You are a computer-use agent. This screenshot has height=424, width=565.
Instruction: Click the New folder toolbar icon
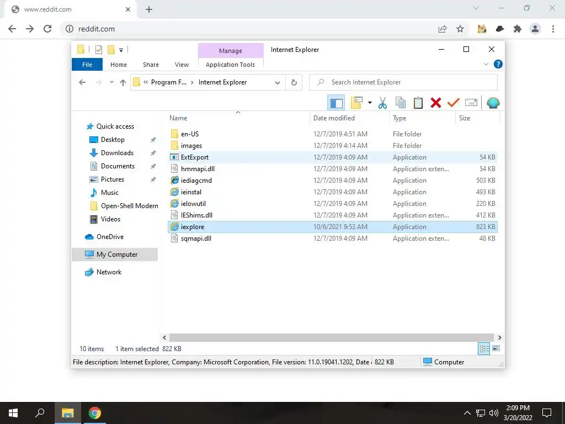click(357, 103)
